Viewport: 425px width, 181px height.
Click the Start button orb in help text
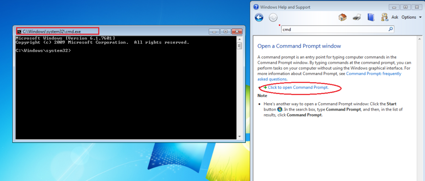[x=280, y=109]
